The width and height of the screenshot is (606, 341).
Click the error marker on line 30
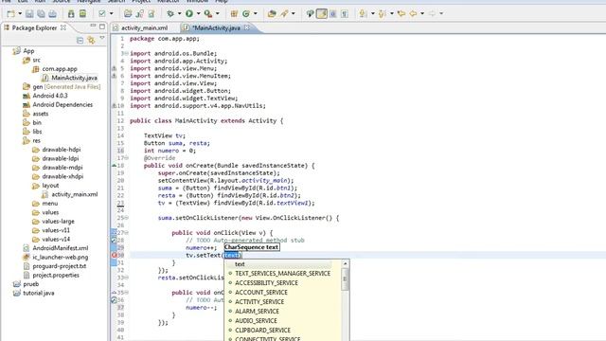[x=114, y=255]
